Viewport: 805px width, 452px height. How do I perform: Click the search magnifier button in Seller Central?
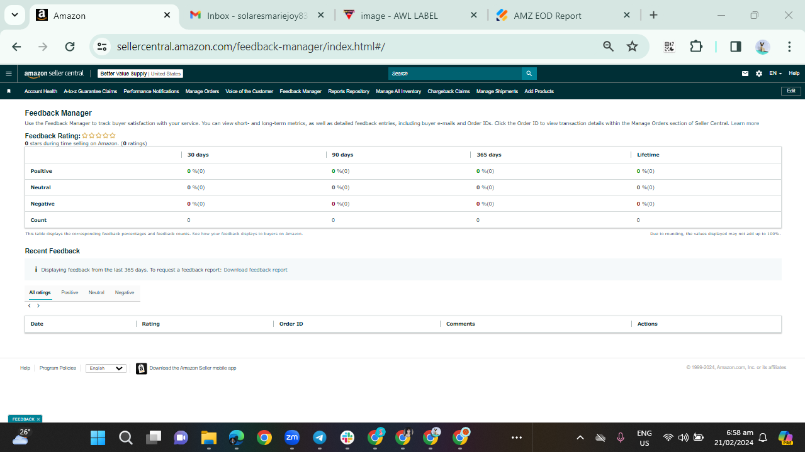pyautogui.click(x=529, y=74)
